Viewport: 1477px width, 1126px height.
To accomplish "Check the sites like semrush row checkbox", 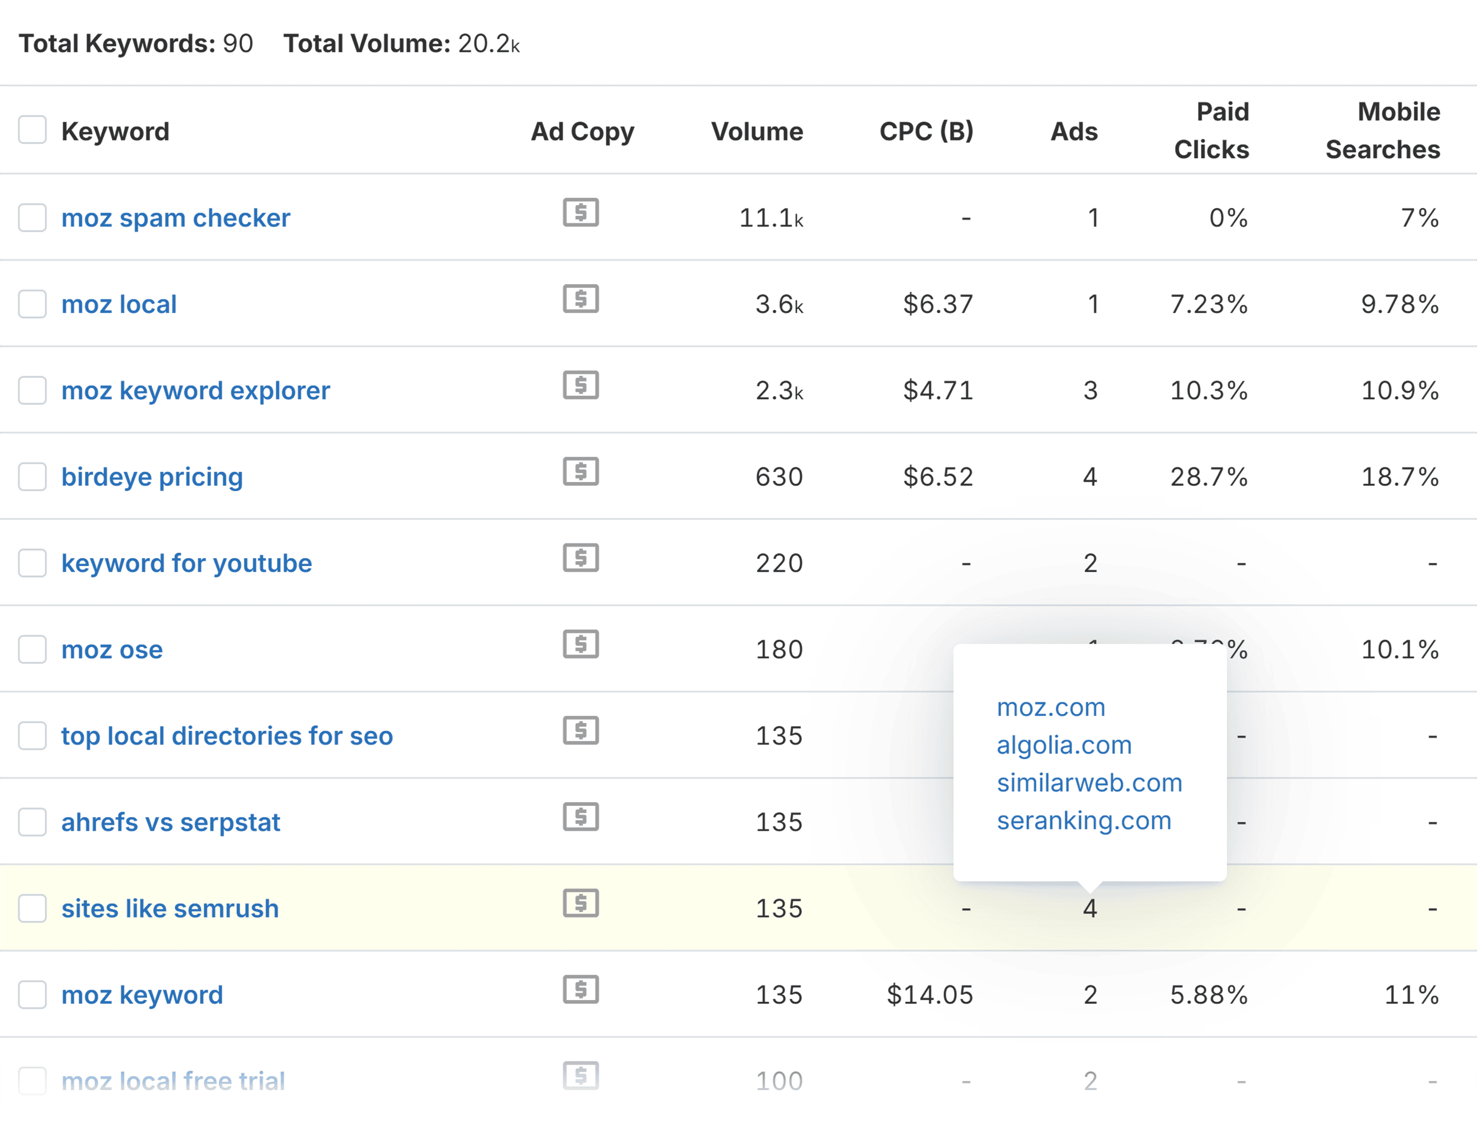I will point(32,909).
